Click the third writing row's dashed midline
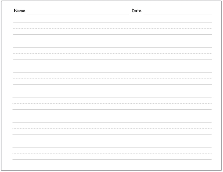 (x=112, y=79)
